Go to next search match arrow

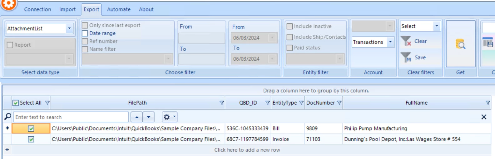click(149, 117)
